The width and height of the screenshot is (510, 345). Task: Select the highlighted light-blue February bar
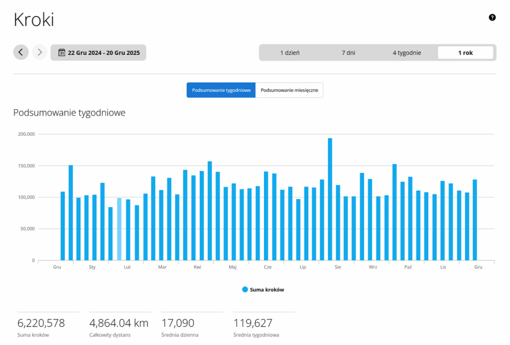click(119, 229)
